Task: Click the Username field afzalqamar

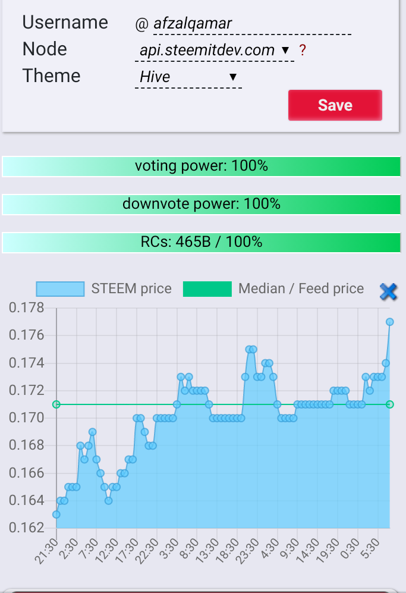Action: tap(252, 23)
